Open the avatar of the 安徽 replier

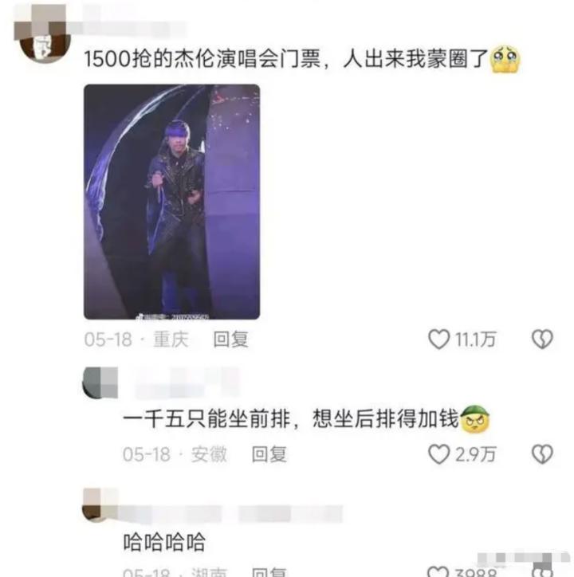coord(100,383)
